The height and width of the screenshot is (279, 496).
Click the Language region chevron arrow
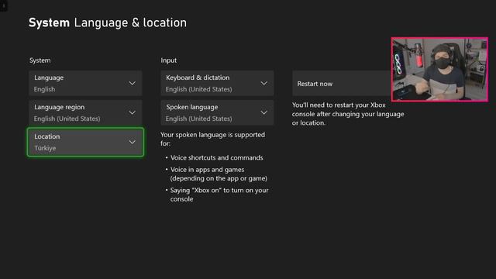coord(133,112)
